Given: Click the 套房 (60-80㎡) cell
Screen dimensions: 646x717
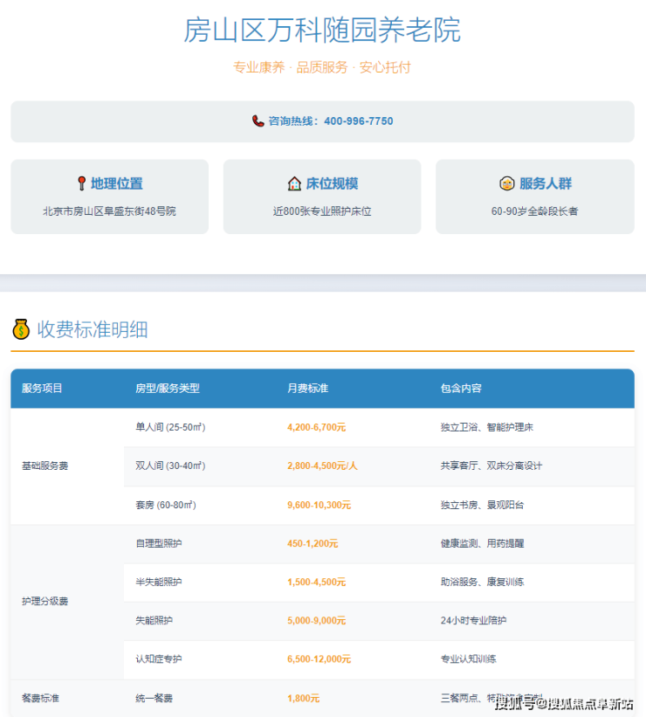Looking at the screenshot, I should pos(166,505).
